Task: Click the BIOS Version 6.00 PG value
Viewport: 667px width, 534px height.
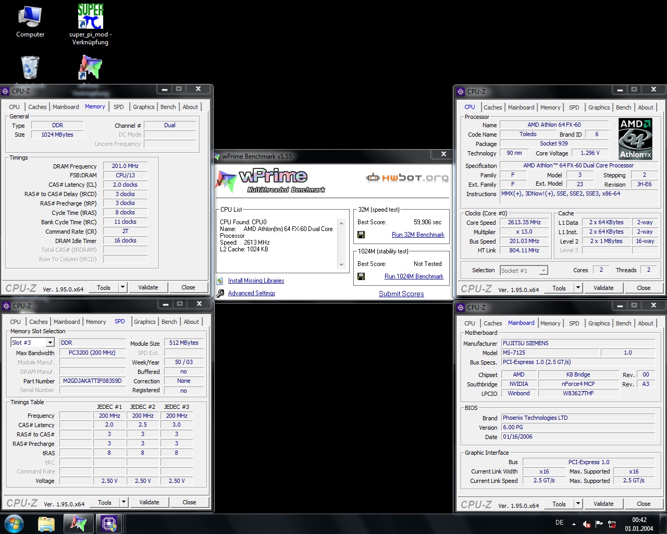Action: [578, 427]
